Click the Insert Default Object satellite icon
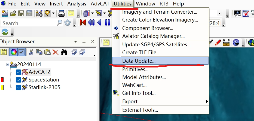Screen dimensions: 254x121 point(39,13)
